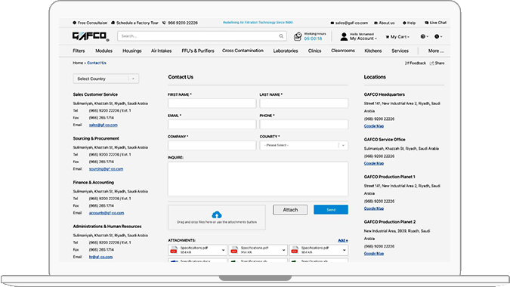
Task: Click the globe language icon
Action: 423,36
